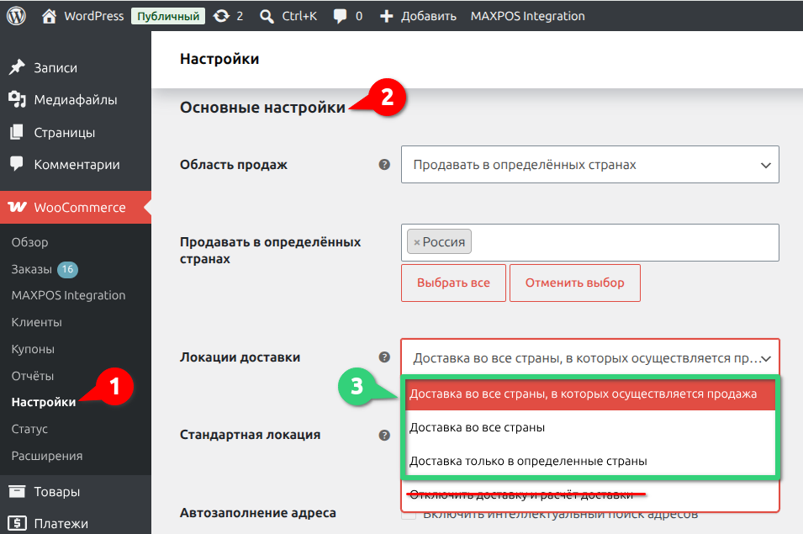Click the pin icon for Записи
Viewport: 803px width, 534px height.
(x=17, y=67)
